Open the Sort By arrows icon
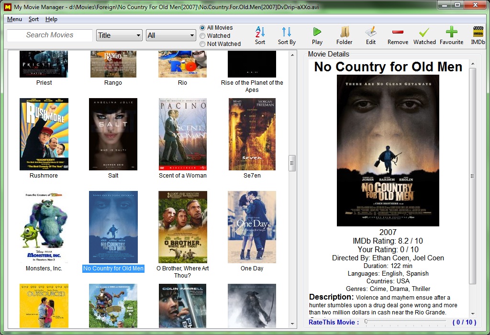The width and height of the screenshot is (490, 335). (x=287, y=32)
